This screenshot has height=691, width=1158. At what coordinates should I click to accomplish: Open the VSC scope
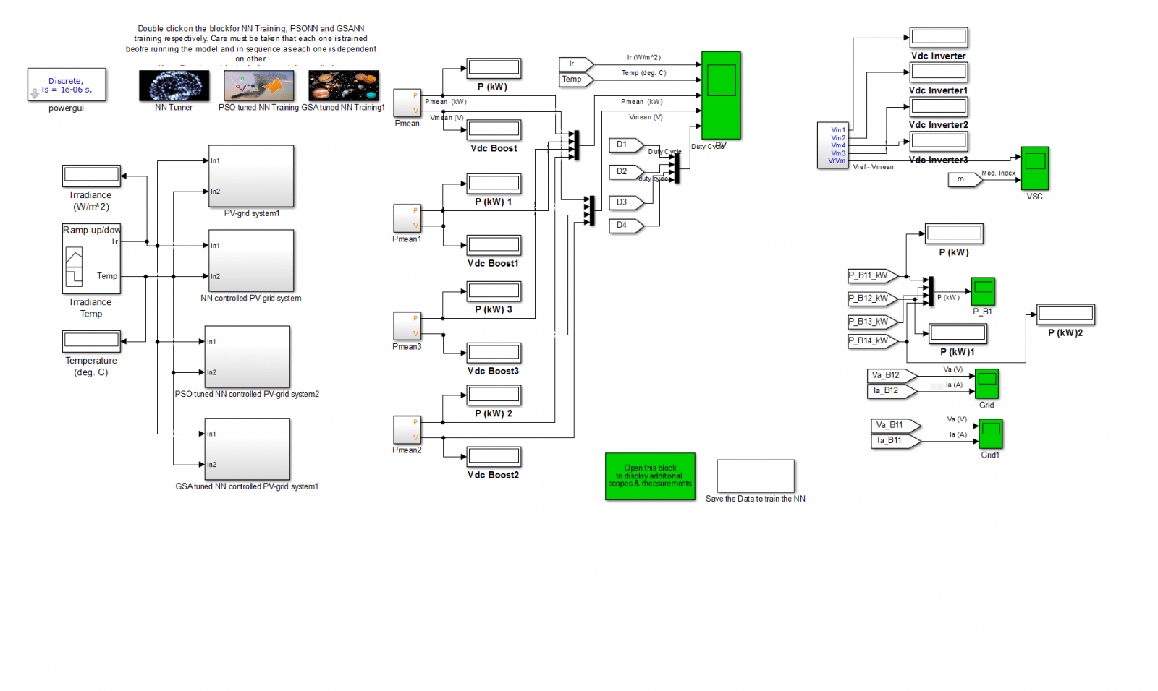(1035, 169)
